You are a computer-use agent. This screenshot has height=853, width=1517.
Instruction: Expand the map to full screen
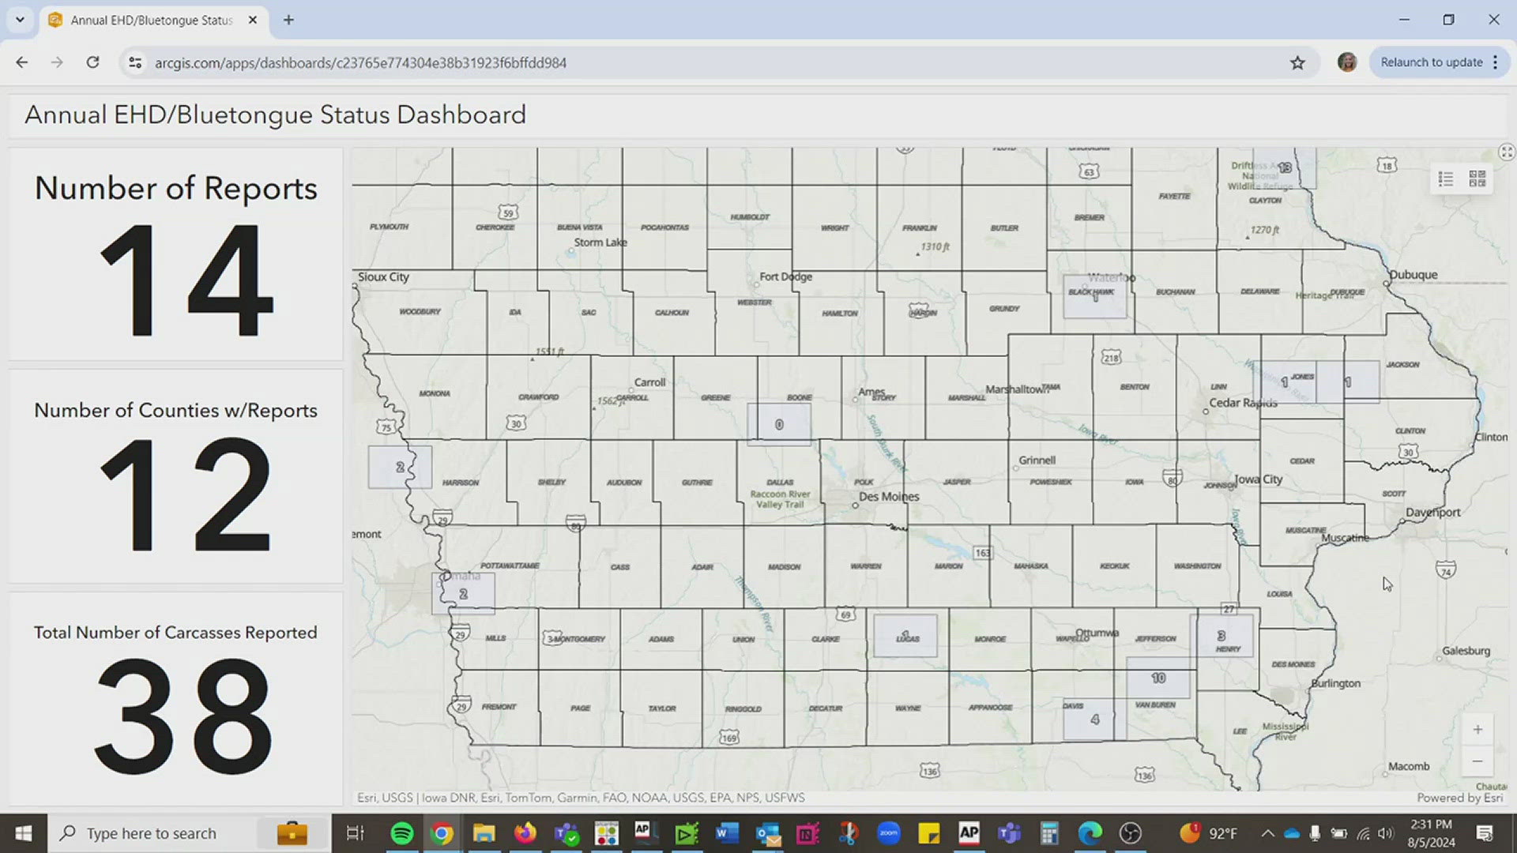(1506, 152)
